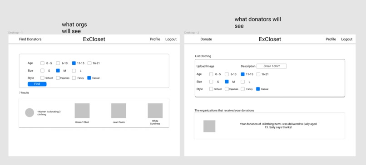Select the 'Desktop - 1' frame label

coord(15,33)
